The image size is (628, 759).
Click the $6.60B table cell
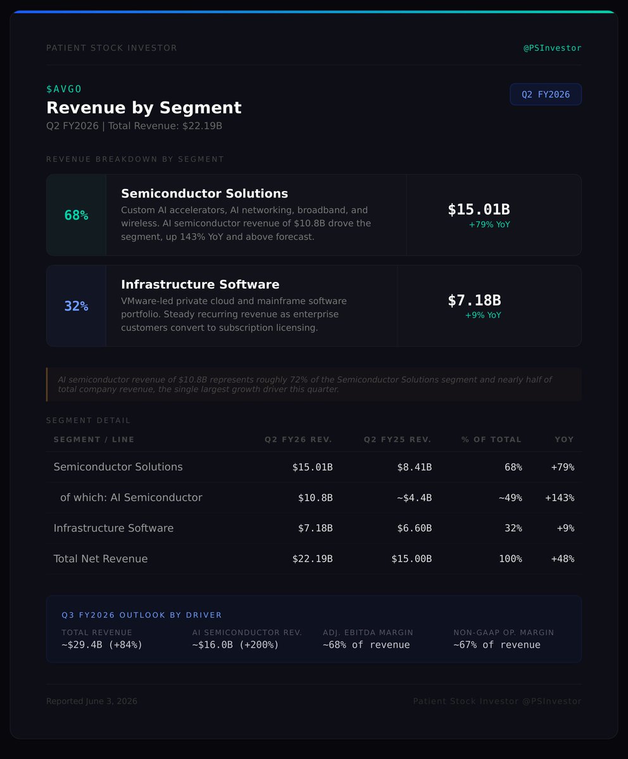pos(415,528)
